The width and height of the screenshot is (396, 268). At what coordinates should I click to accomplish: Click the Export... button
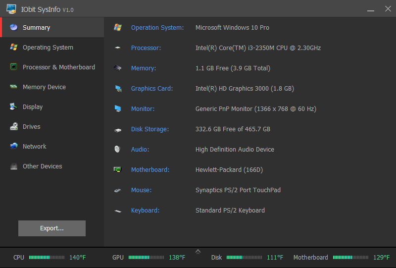tap(52, 228)
